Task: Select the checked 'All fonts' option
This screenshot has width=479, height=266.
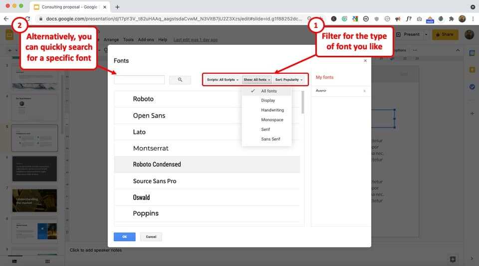Action: tap(268, 91)
